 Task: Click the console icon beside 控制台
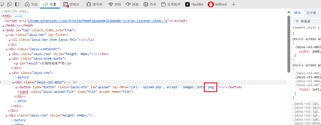66,4
